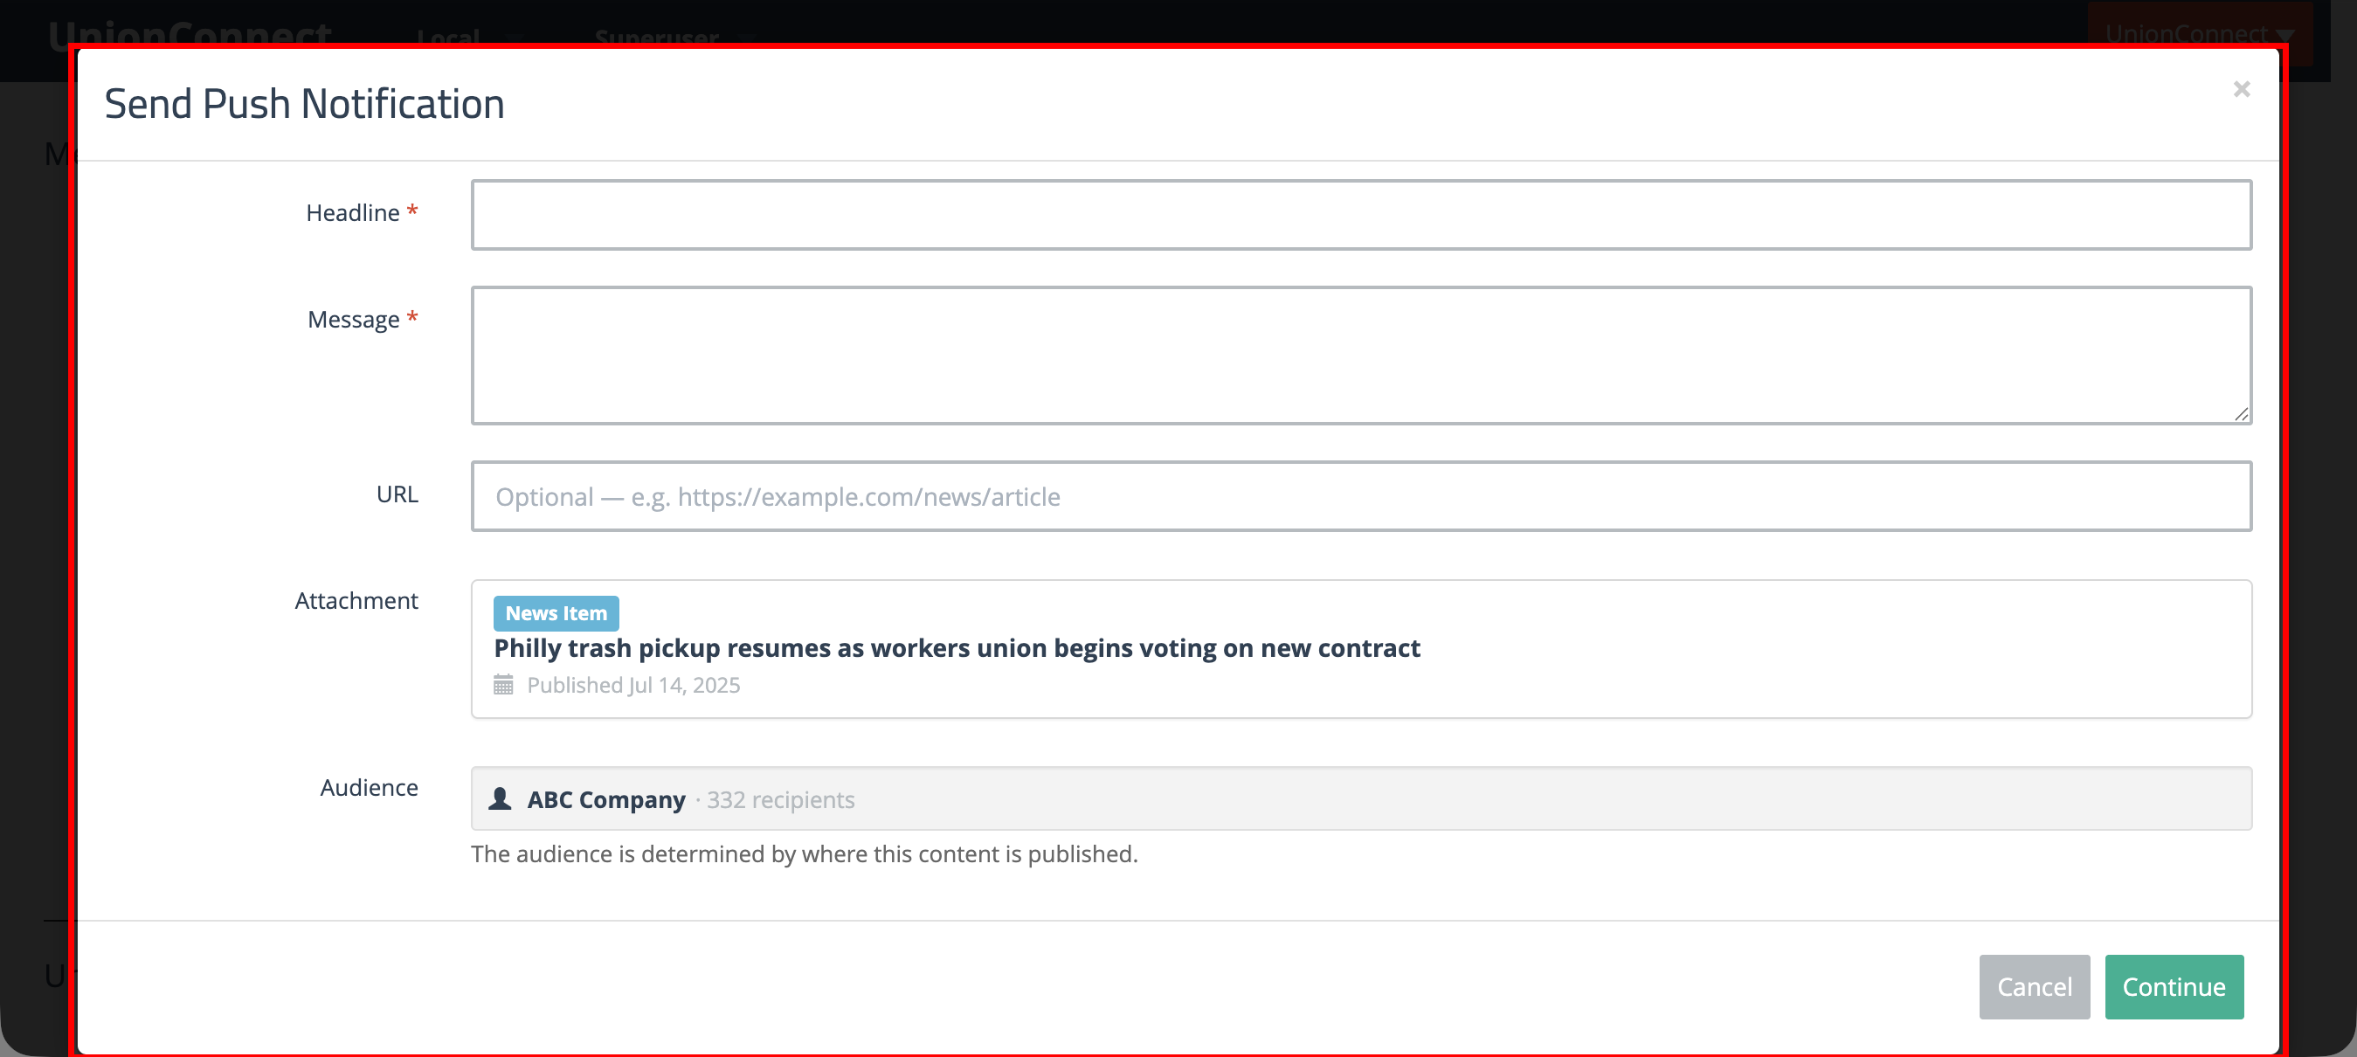Select the Local navigation item

click(447, 39)
